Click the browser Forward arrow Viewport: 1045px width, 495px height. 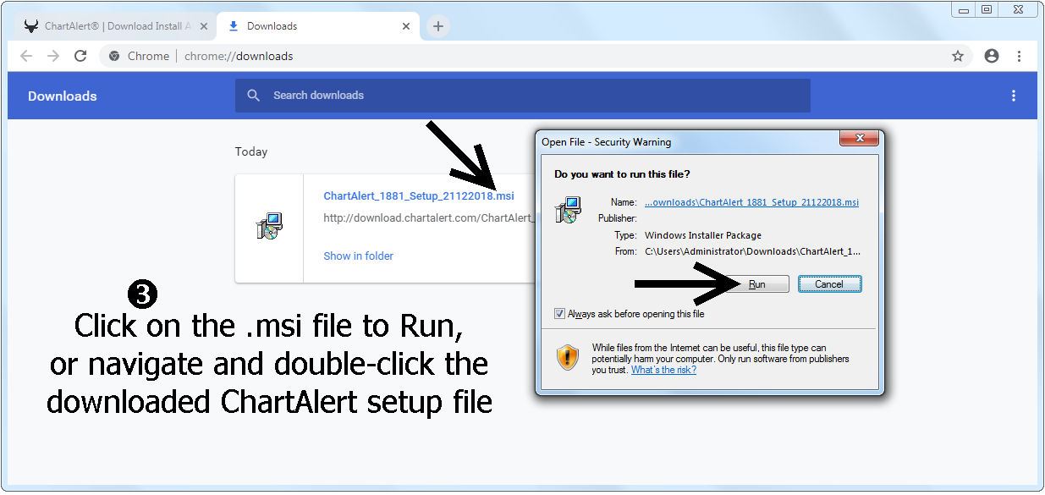(x=53, y=56)
